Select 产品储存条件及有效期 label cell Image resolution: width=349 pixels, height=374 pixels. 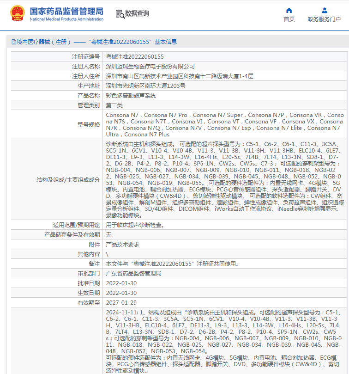57,235
